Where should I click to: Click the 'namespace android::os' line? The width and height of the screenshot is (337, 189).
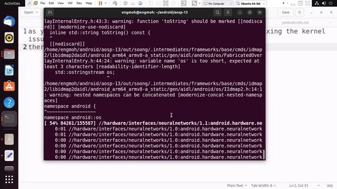[73, 118]
